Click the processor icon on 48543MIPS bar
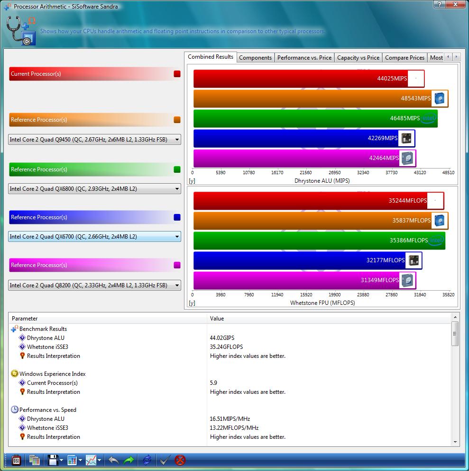Viewport: 469px width, 471px height. (440, 98)
